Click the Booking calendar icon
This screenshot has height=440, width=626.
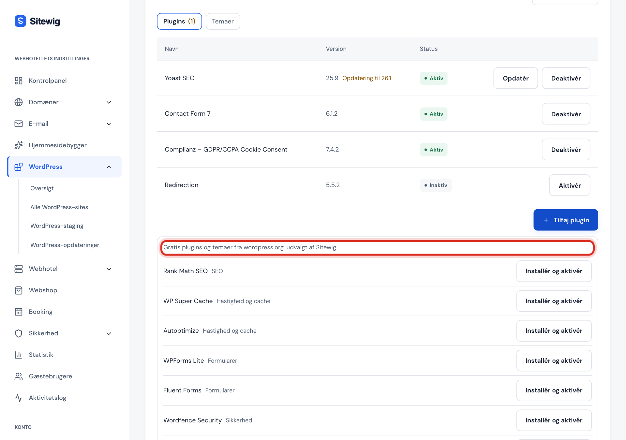[19, 312]
